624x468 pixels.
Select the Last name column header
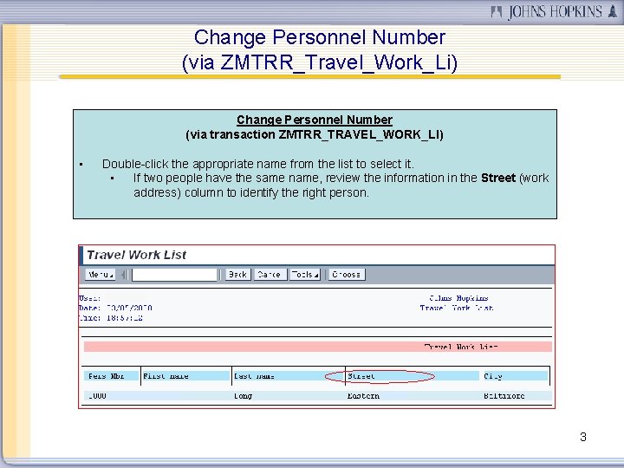point(289,376)
